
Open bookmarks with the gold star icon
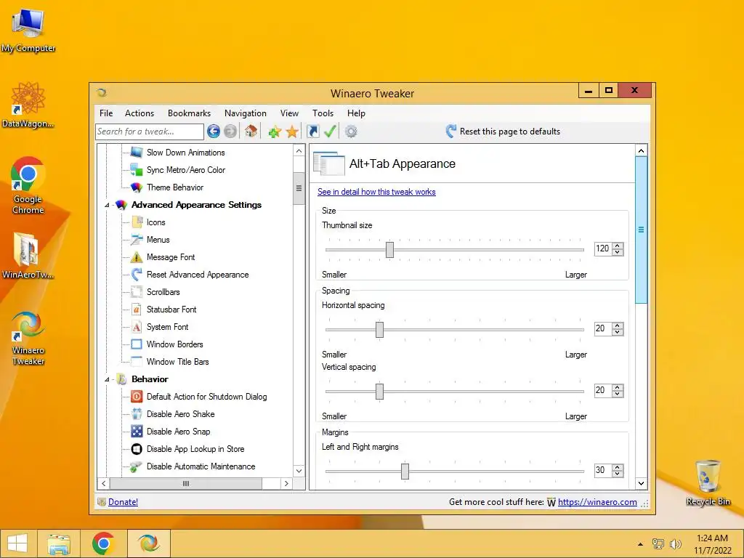click(x=292, y=132)
